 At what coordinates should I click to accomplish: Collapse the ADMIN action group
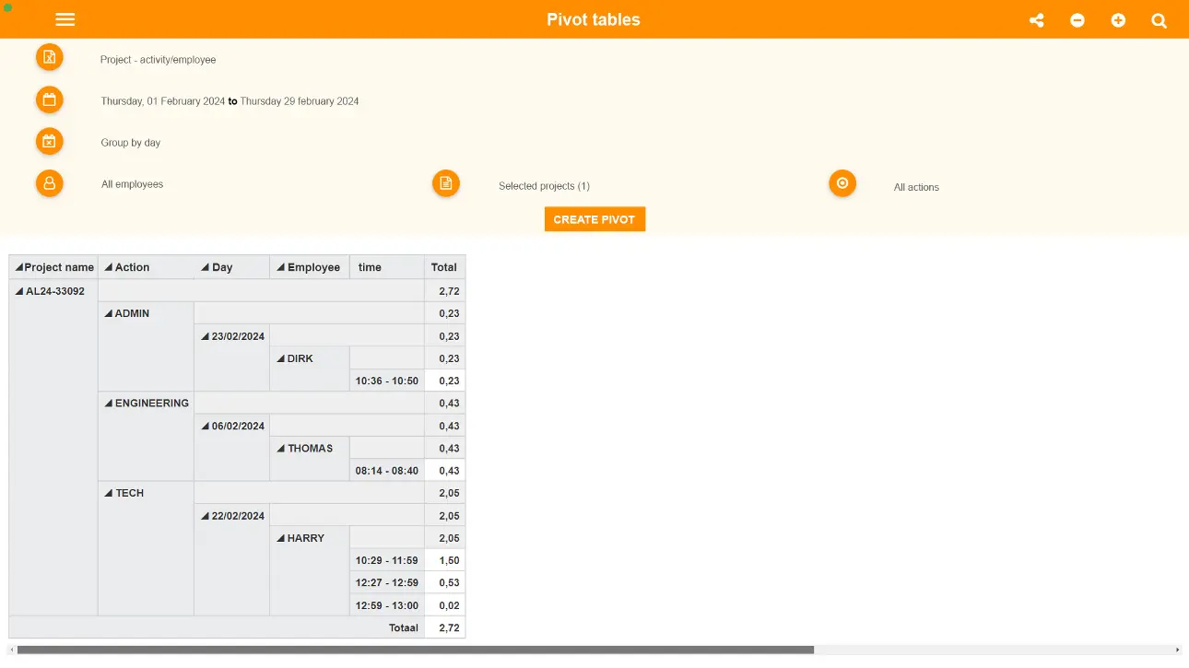(x=109, y=313)
